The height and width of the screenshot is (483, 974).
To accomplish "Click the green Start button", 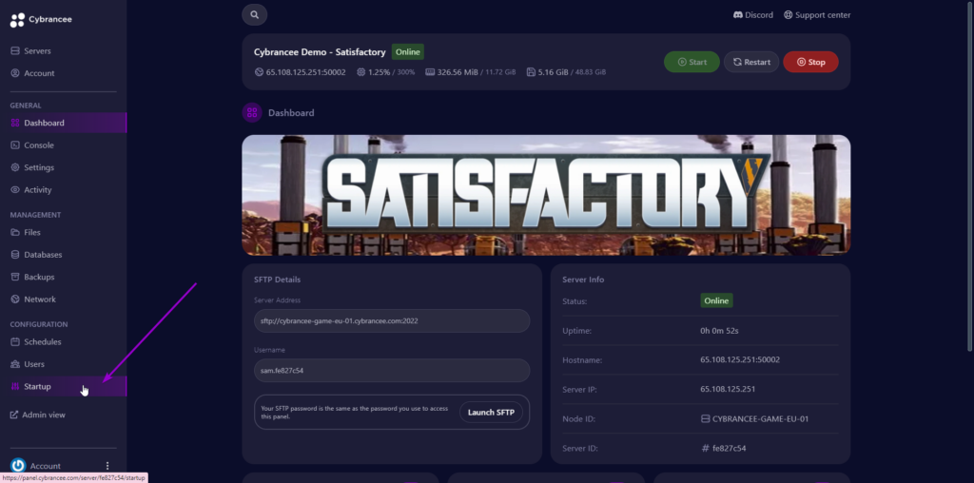I will click(x=692, y=62).
